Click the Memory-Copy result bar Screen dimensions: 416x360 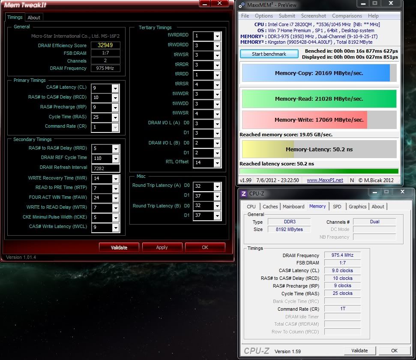coord(319,73)
